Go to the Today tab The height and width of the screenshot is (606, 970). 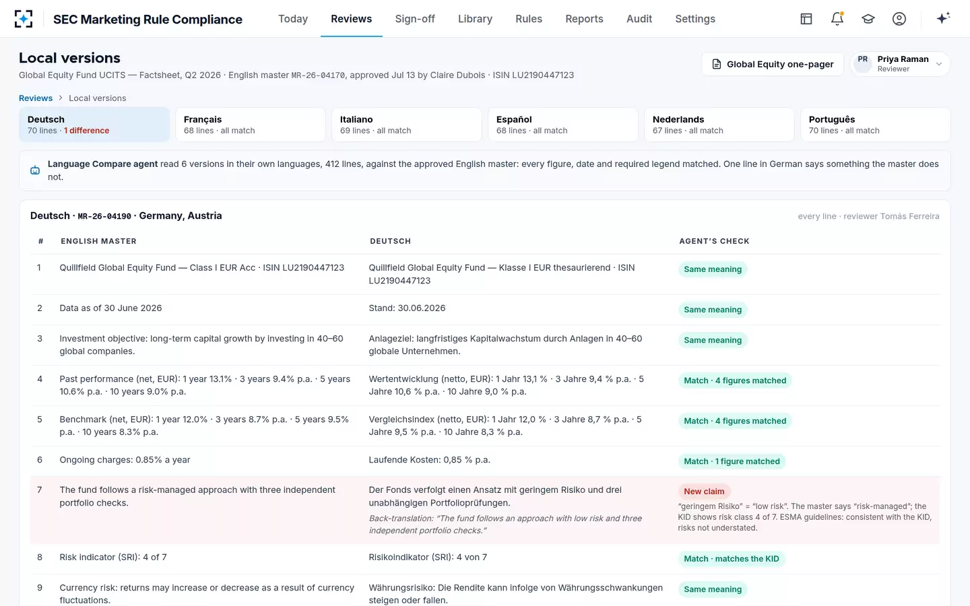coord(293,19)
